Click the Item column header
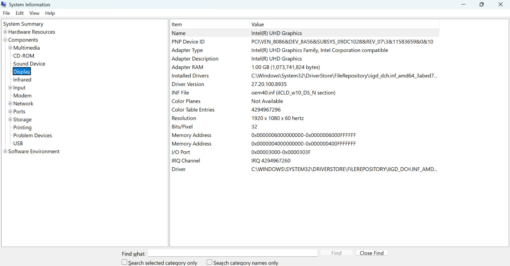 click(x=210, y=24)
